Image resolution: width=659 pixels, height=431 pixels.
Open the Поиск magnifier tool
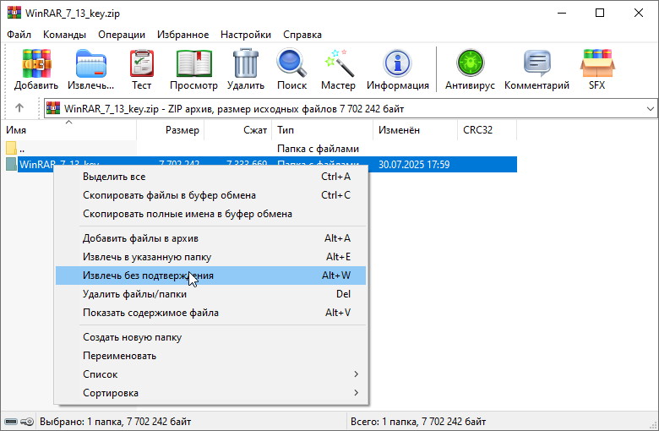[x=291, y=63]
